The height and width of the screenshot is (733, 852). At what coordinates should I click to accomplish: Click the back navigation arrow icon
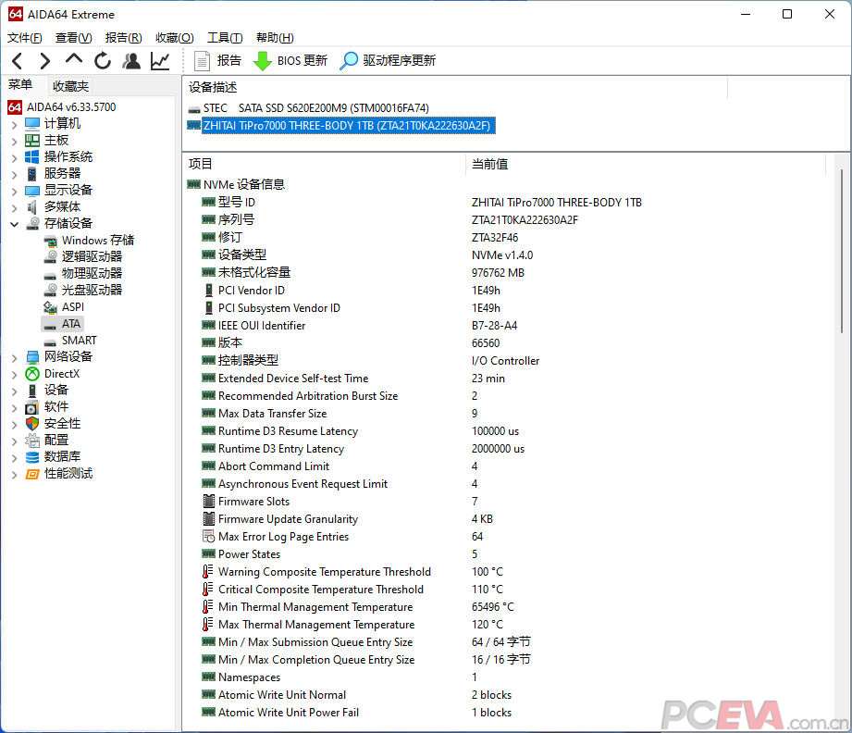pos(19,61)
